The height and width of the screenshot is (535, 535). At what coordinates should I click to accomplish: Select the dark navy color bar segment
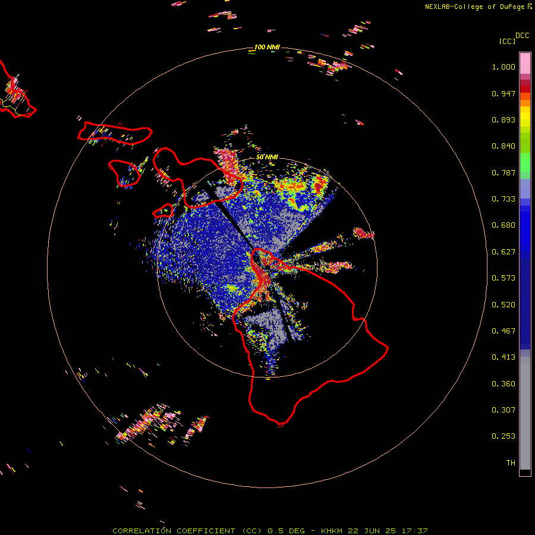pos(525,304)
